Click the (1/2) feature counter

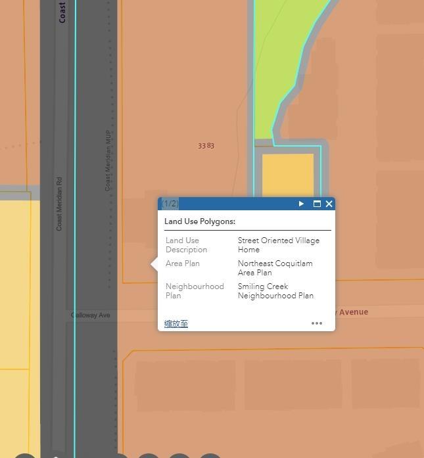[x=170, y=204]
